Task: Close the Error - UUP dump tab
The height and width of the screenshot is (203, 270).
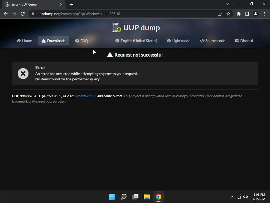Action: (x=61, y=4)
